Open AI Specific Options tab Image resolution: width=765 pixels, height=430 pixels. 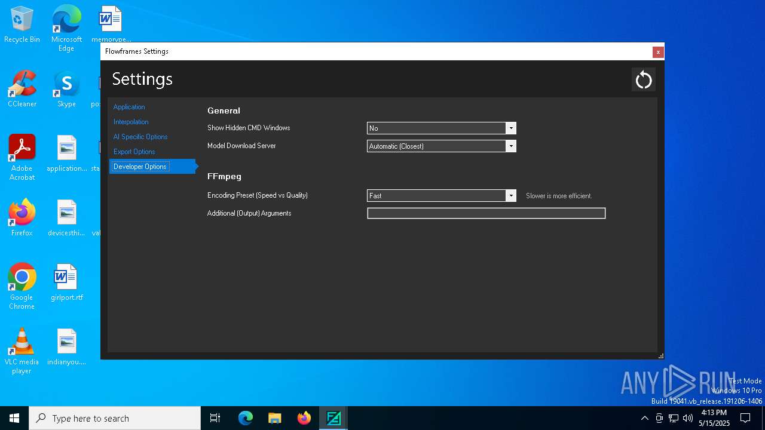140,137
